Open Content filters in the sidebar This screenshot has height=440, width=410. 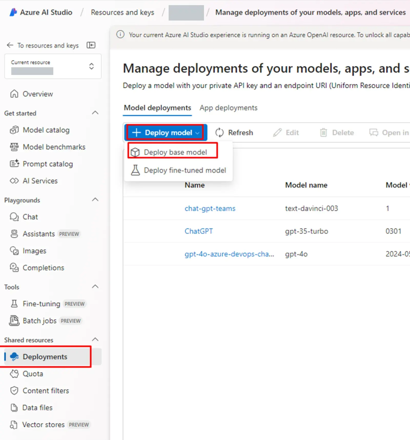(x=46, y=390)
